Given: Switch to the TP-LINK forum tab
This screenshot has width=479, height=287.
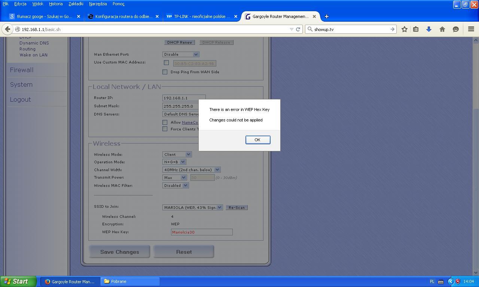Looking at the screenshot, I should [201, 16].
